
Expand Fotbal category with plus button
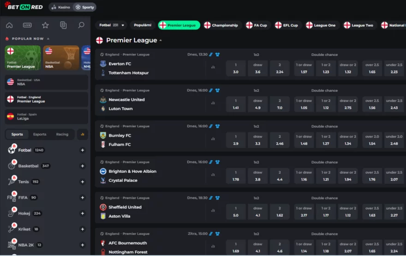[82, 150]
